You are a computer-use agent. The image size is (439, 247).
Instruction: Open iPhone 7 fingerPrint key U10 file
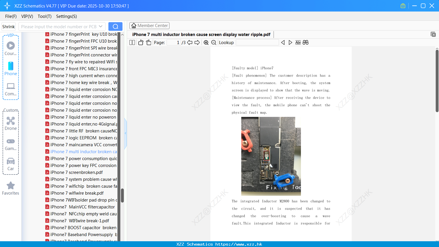tap(81, 34)
